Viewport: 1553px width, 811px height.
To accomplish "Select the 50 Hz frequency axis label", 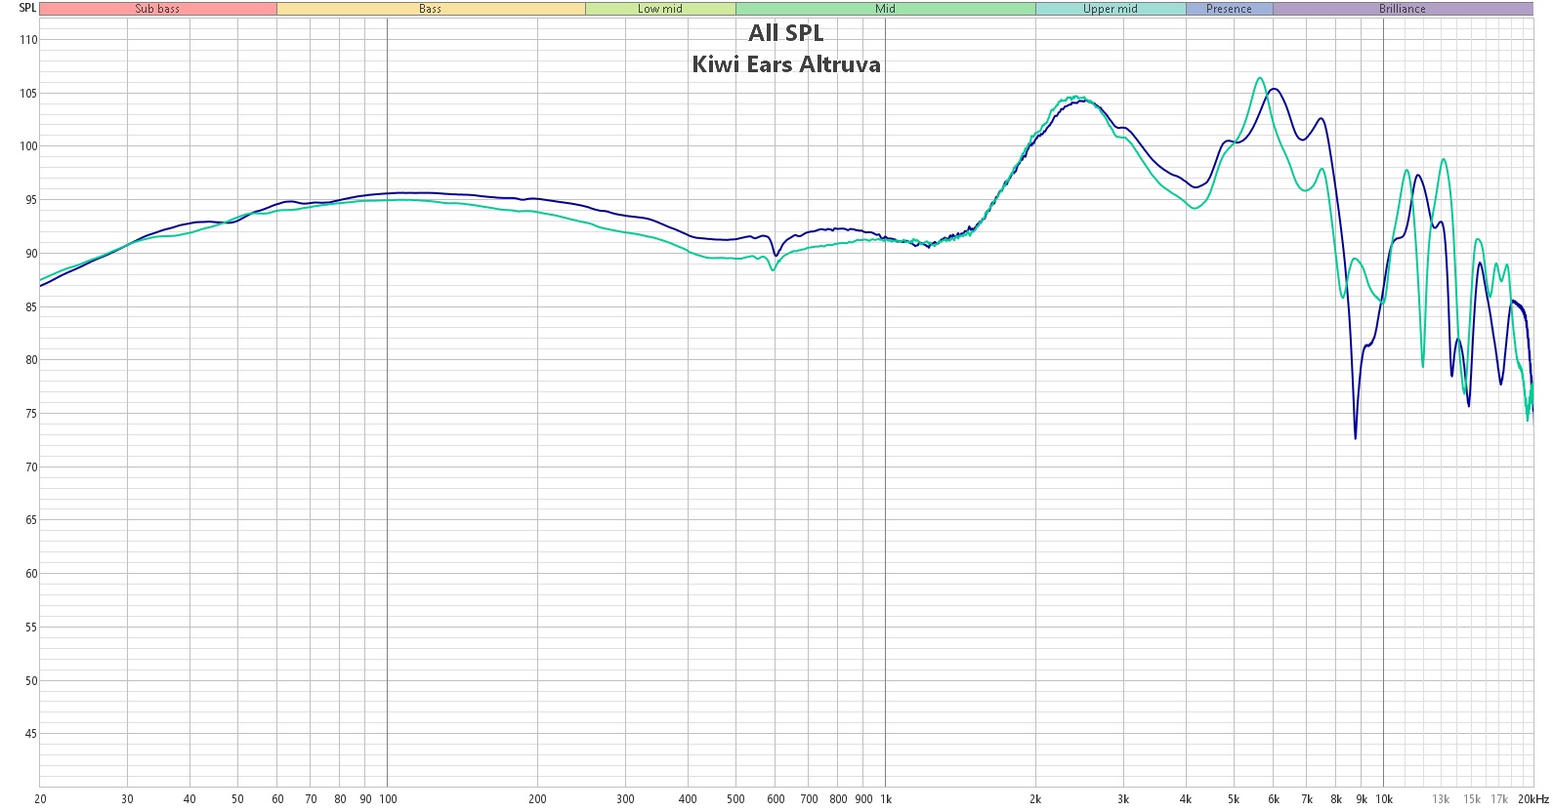I will click(237, 799).
